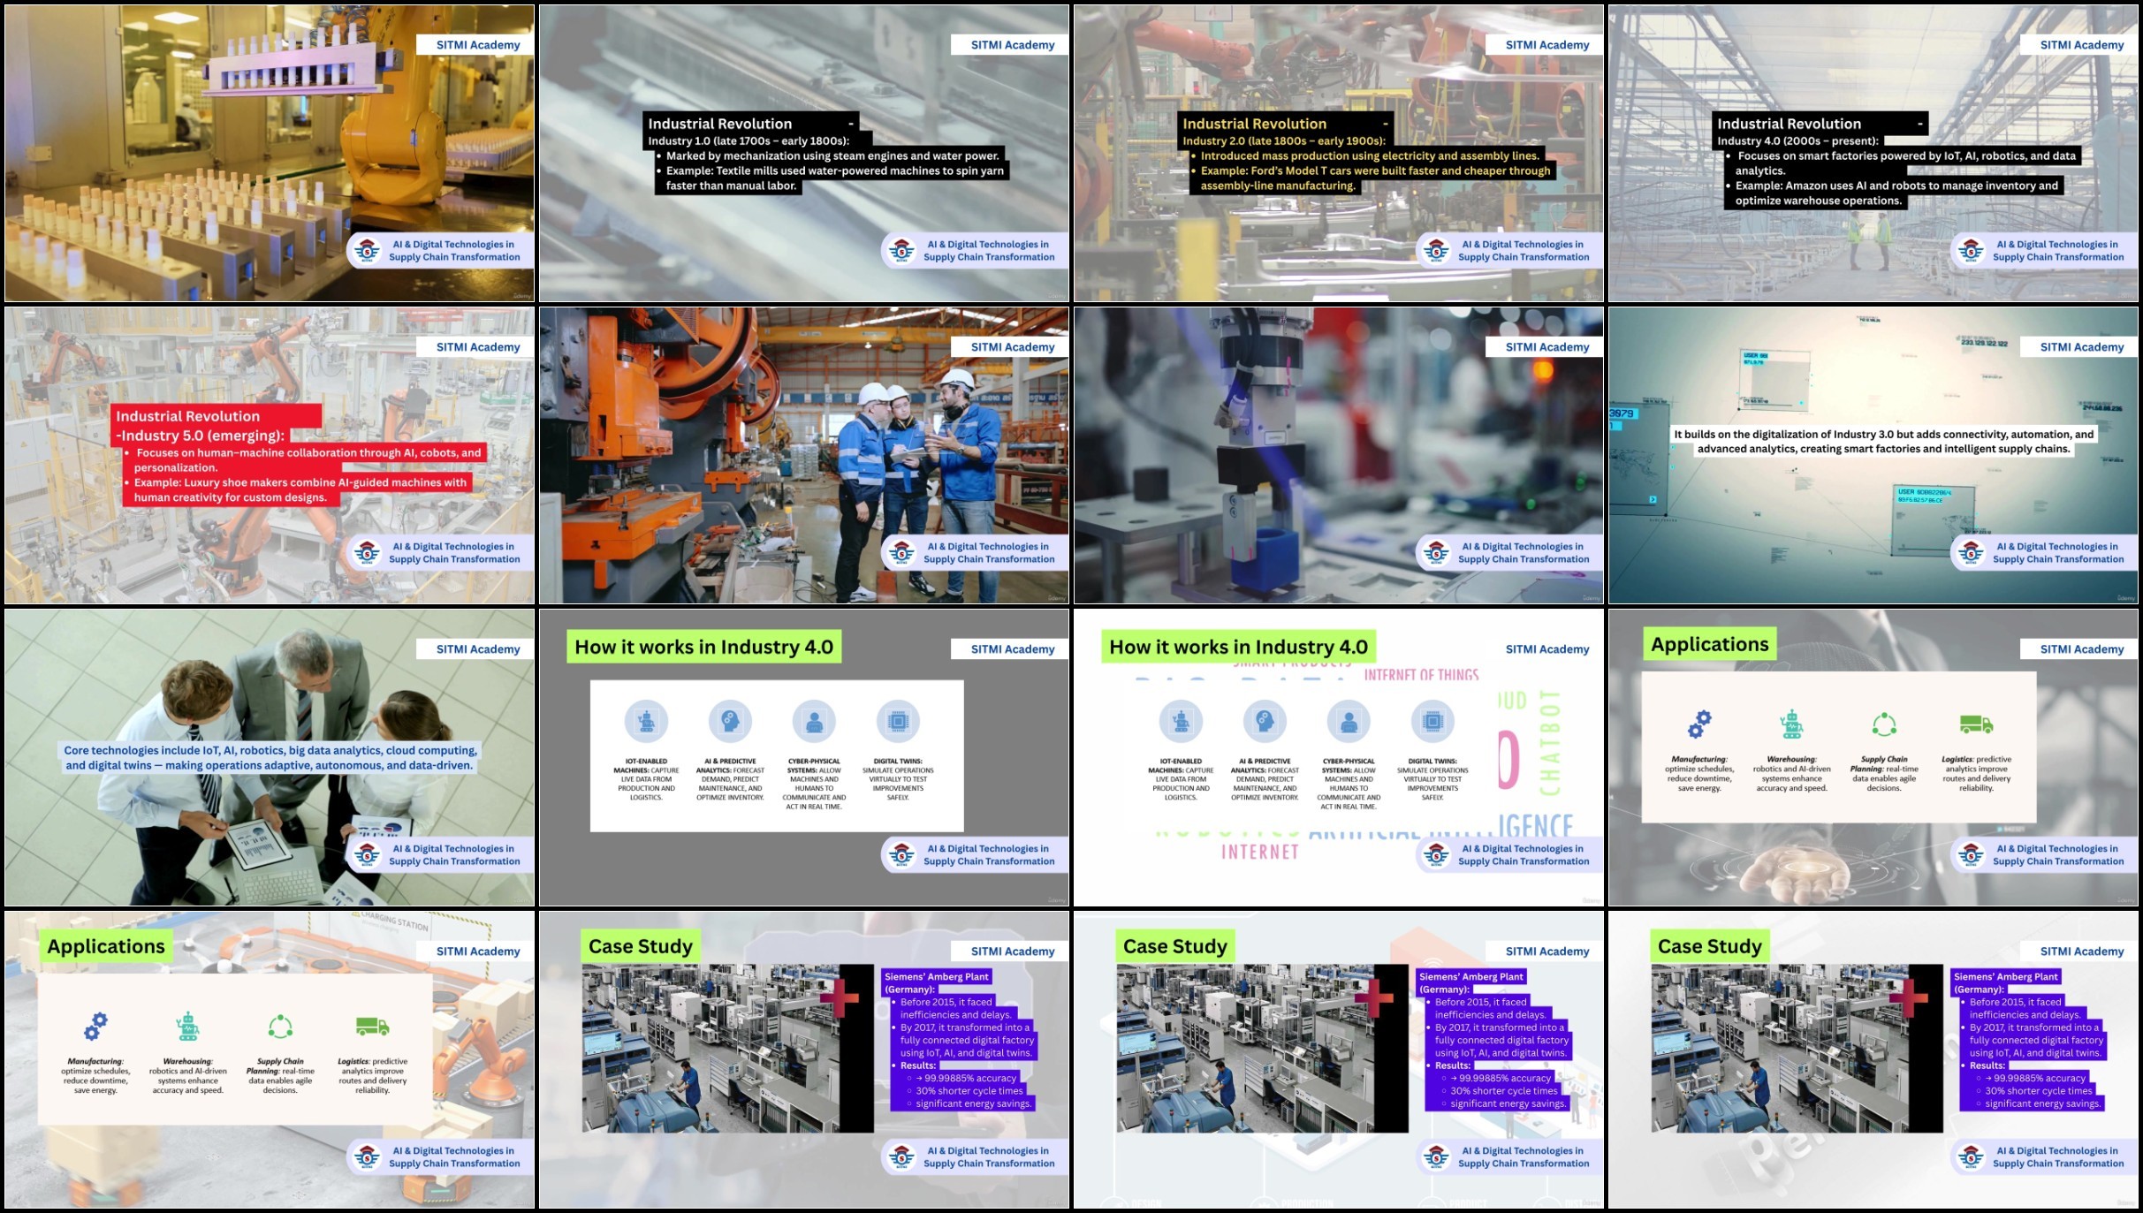Click SITMI logo badge in Core technologies frame

click(367, 855)
